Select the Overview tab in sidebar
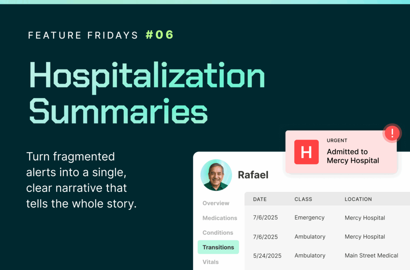The height and width of the screenshot is (270, 410). pos(216,203)
